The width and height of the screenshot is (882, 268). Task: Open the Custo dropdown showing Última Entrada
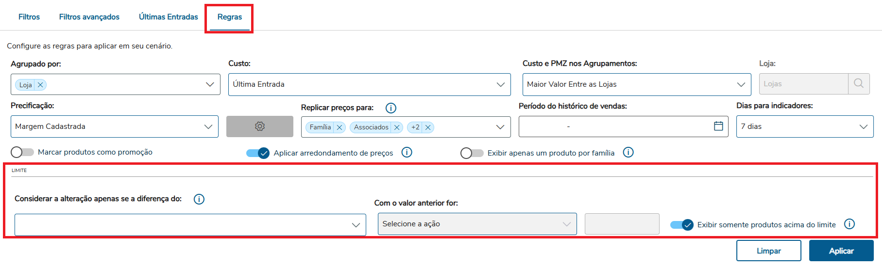pyautogui.click(x=369, y=84)
